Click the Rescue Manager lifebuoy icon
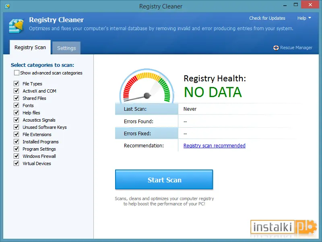 tap(276, 48)
